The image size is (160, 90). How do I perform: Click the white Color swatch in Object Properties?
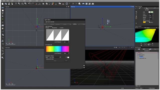click(149, 12)
